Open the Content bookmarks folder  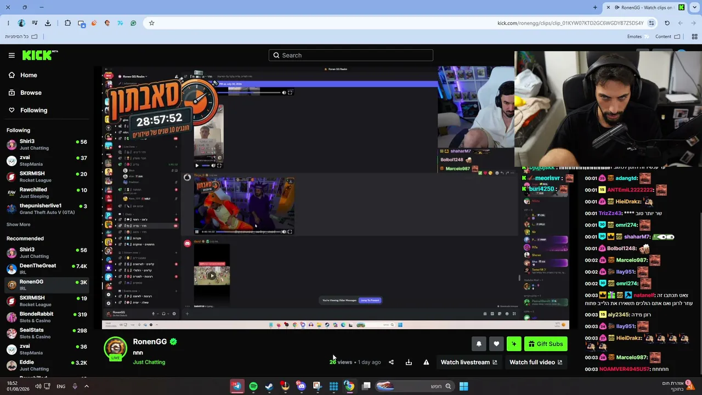[x=667, y=37]
